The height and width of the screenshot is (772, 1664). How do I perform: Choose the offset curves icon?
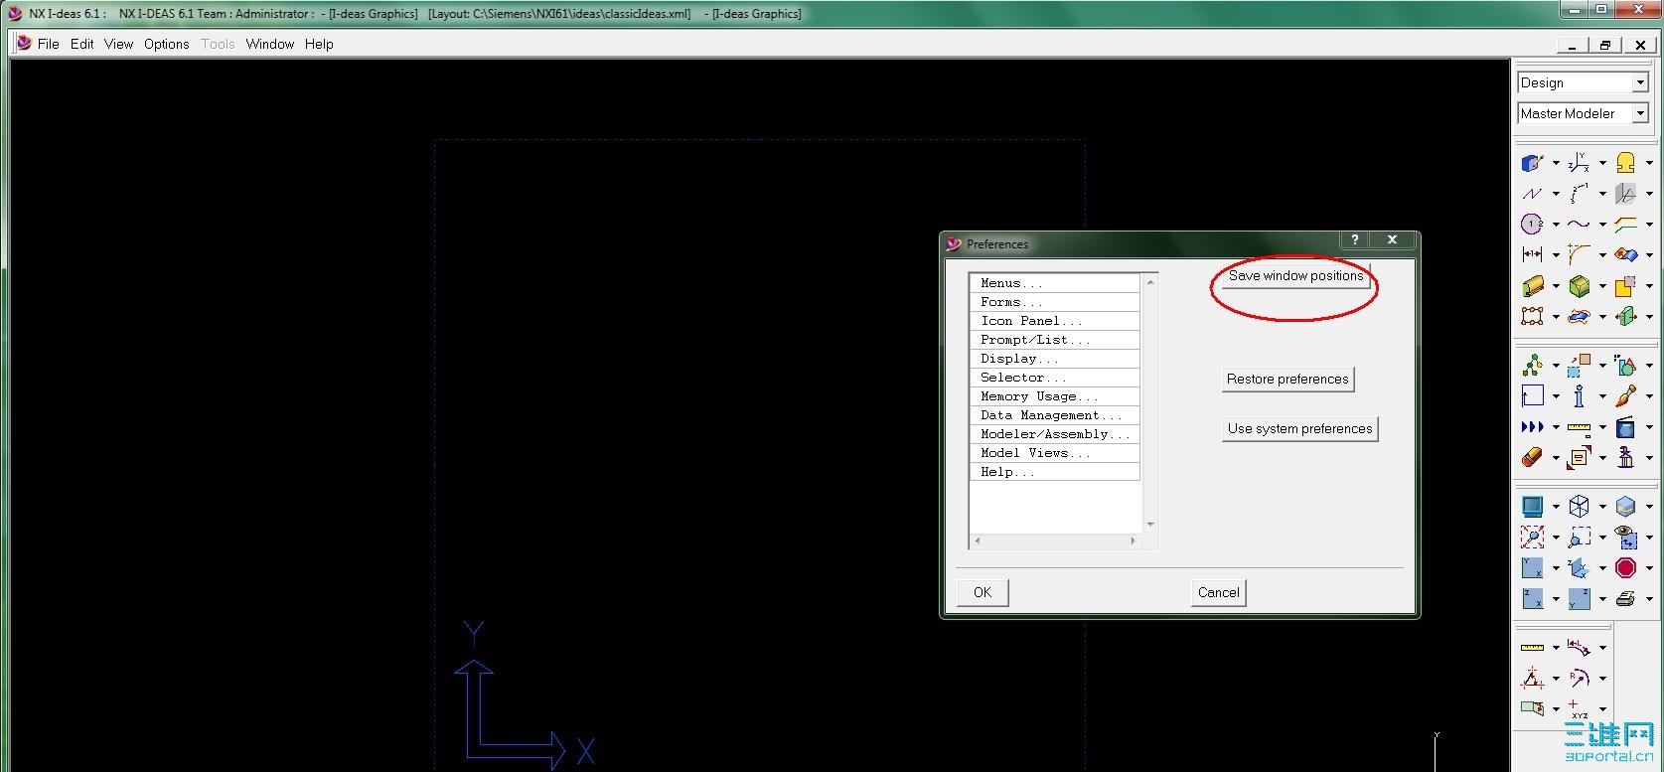[1625, 225]
